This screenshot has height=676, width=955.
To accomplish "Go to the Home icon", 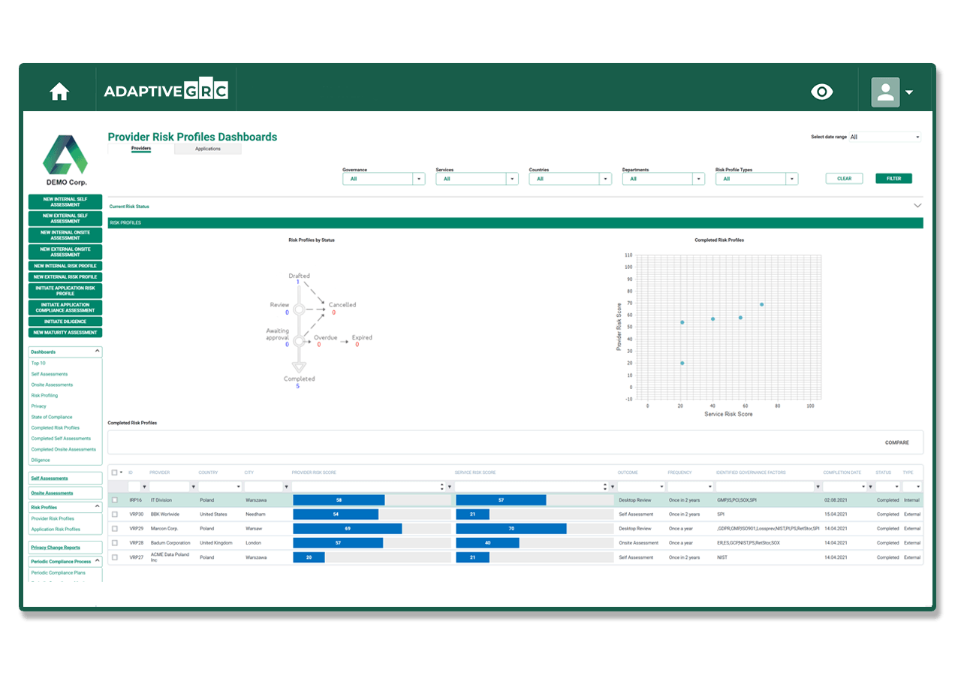I will pos(59,92).
